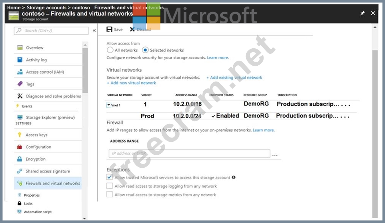Click the Save disk icon
Viewport: 385px width, 223px height.
point(109,30)
